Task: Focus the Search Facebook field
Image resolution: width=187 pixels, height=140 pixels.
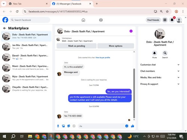Action: tap(30, 20)
